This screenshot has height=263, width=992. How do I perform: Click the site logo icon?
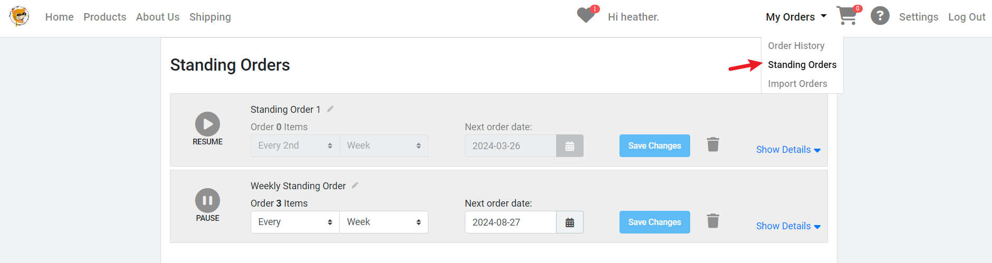[19, 16]
